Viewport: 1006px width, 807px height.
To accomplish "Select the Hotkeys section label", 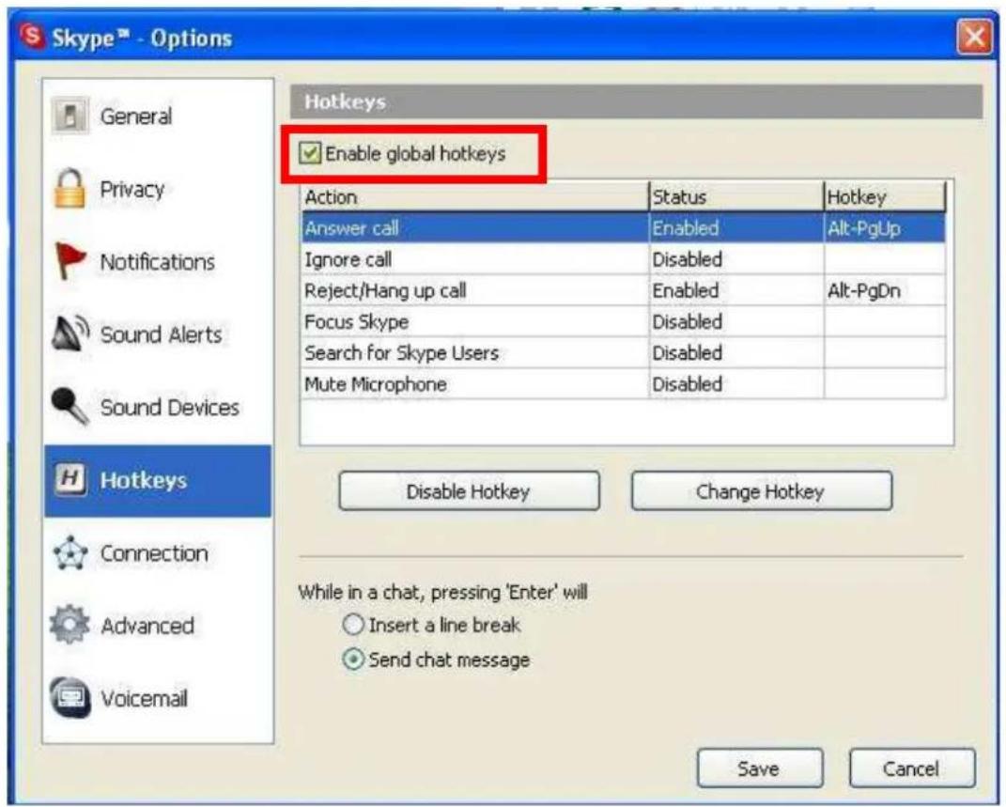I will [x=143, y=480].
